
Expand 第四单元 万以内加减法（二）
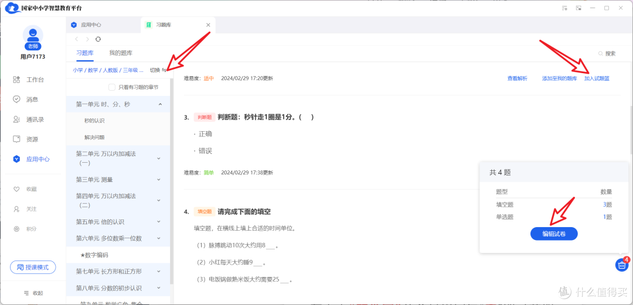tap(159, 201)
